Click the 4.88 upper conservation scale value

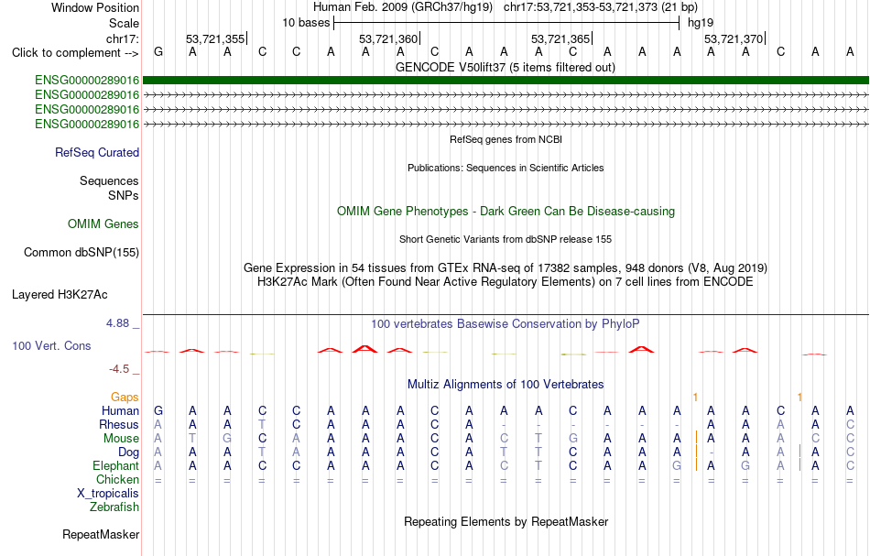pos(117,323)
